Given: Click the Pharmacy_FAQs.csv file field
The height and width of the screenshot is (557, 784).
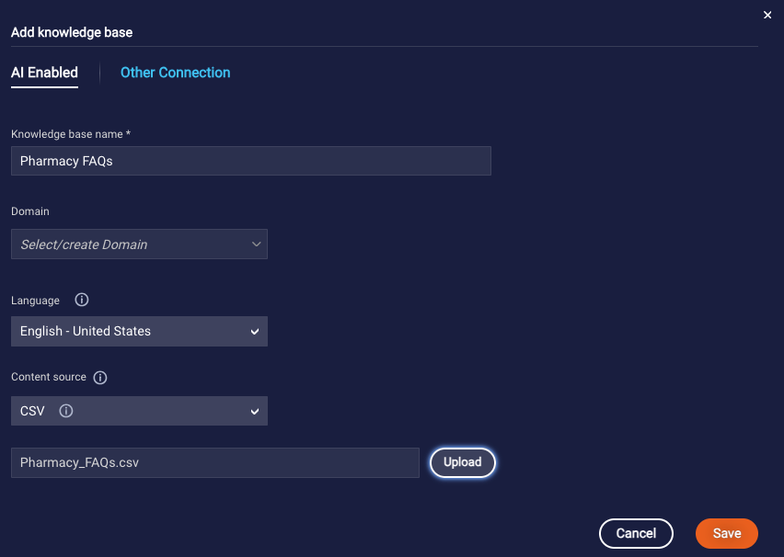Looking at the screenshot, I should coord(215,462).
